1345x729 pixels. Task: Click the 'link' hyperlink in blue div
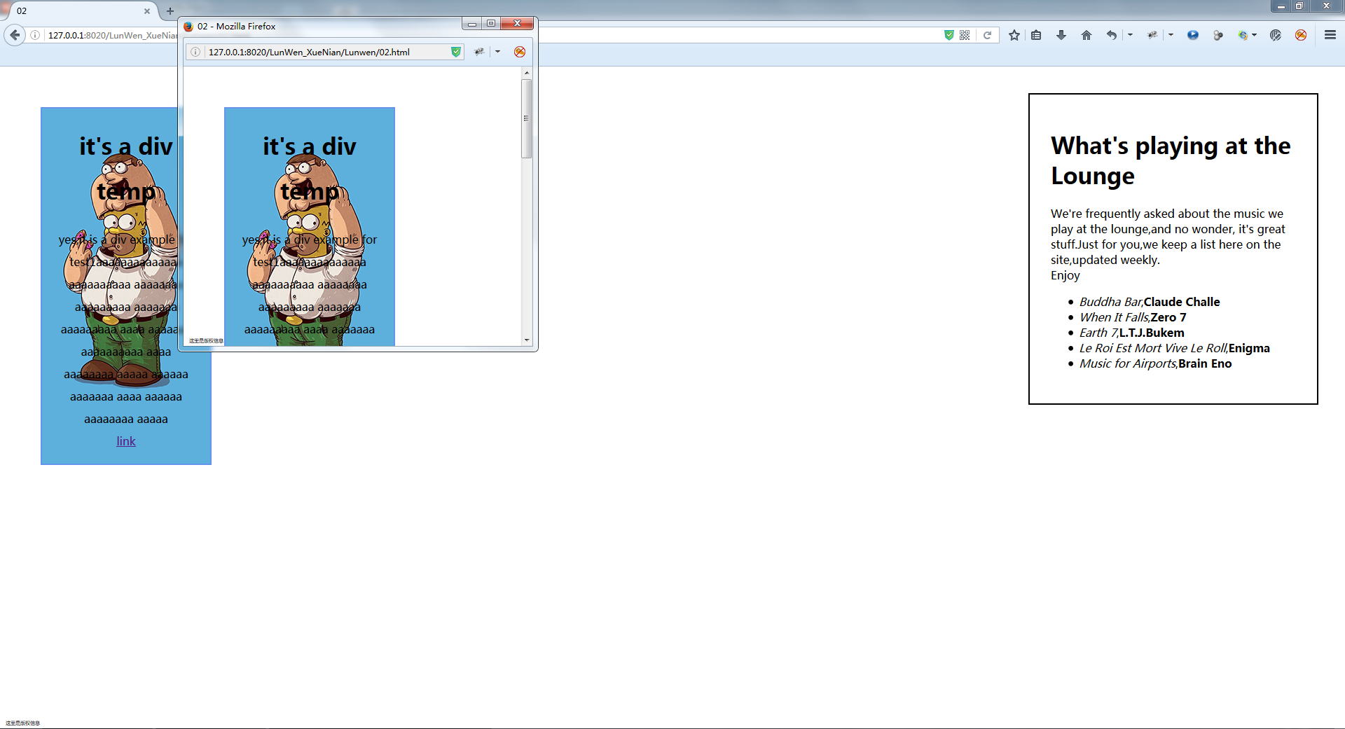(126, 441)
